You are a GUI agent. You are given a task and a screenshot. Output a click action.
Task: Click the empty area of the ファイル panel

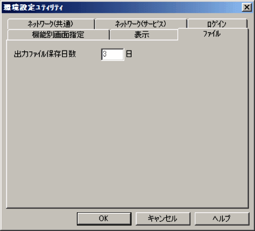click(x=127, y=130)
